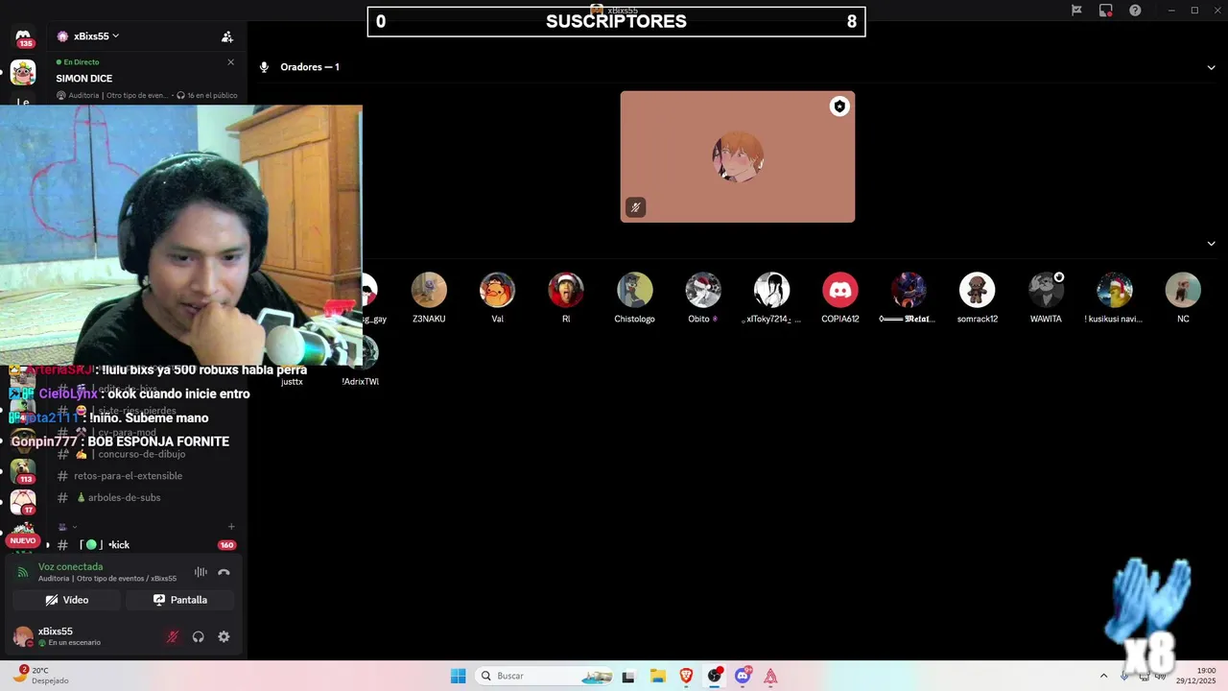This screenshot has height=691, width=1228.
Task: Open the Windows Start menu
Action: point(459,676)
